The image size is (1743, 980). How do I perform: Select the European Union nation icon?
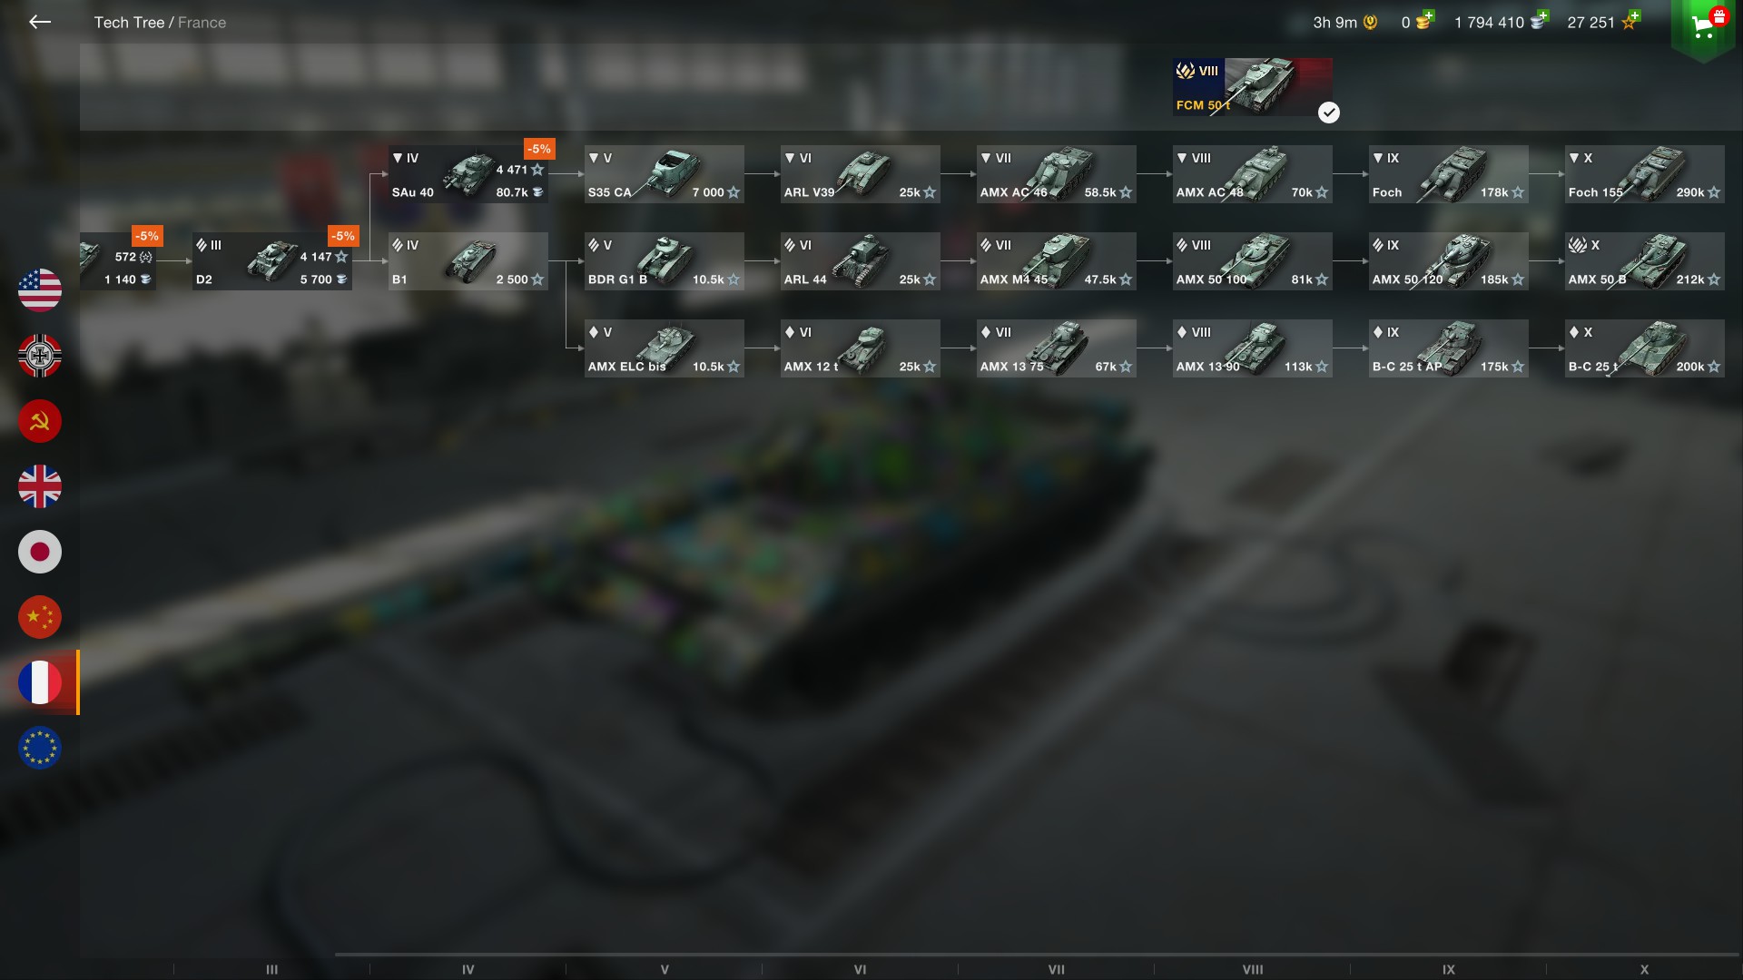click(40, 748)
